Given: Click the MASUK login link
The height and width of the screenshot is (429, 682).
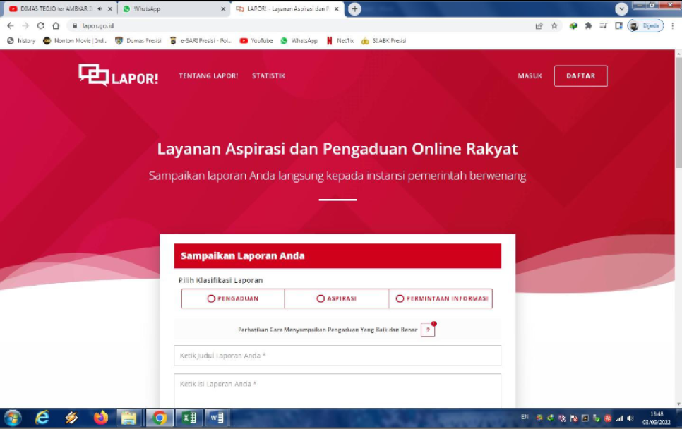Looking at the screenshot, I should click(530, 75).
